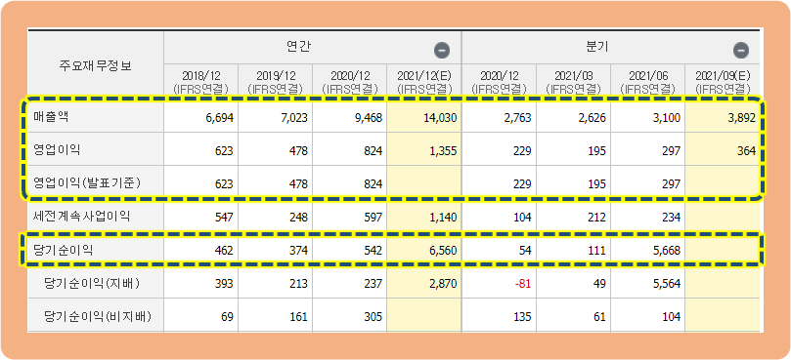Collapse the 분기 section with its minus icon
The image size is (791, 360).
(x=741, y=51)
